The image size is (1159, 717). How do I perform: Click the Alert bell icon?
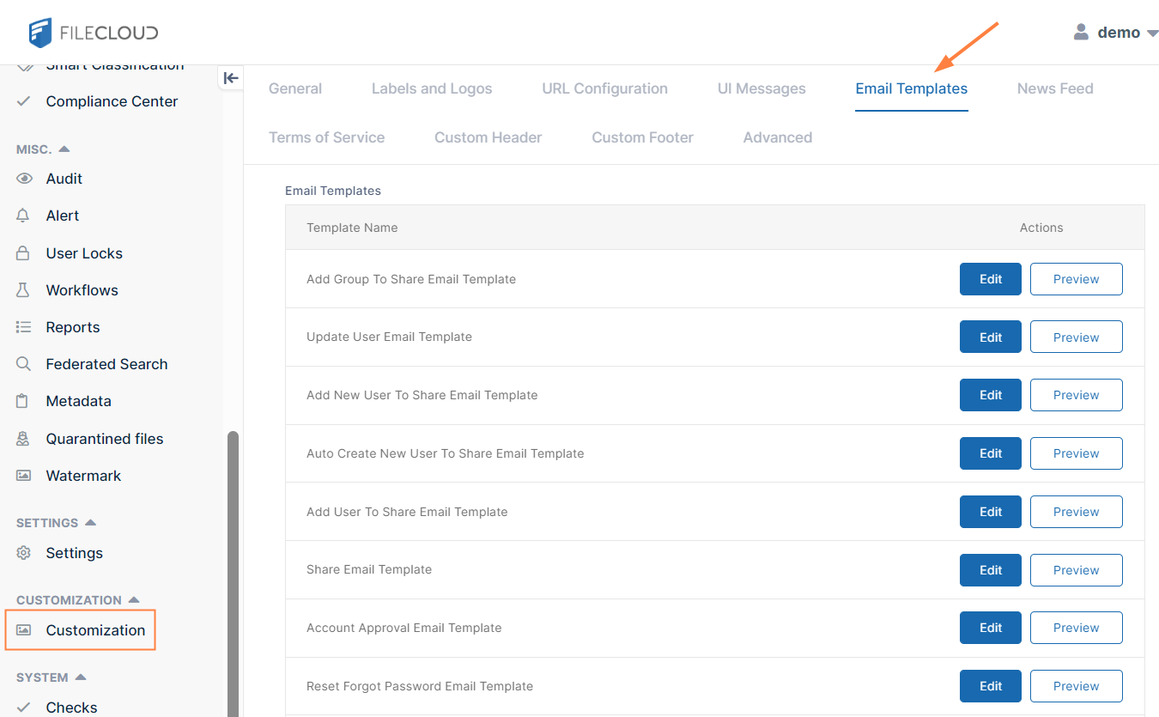coord(24,216)
